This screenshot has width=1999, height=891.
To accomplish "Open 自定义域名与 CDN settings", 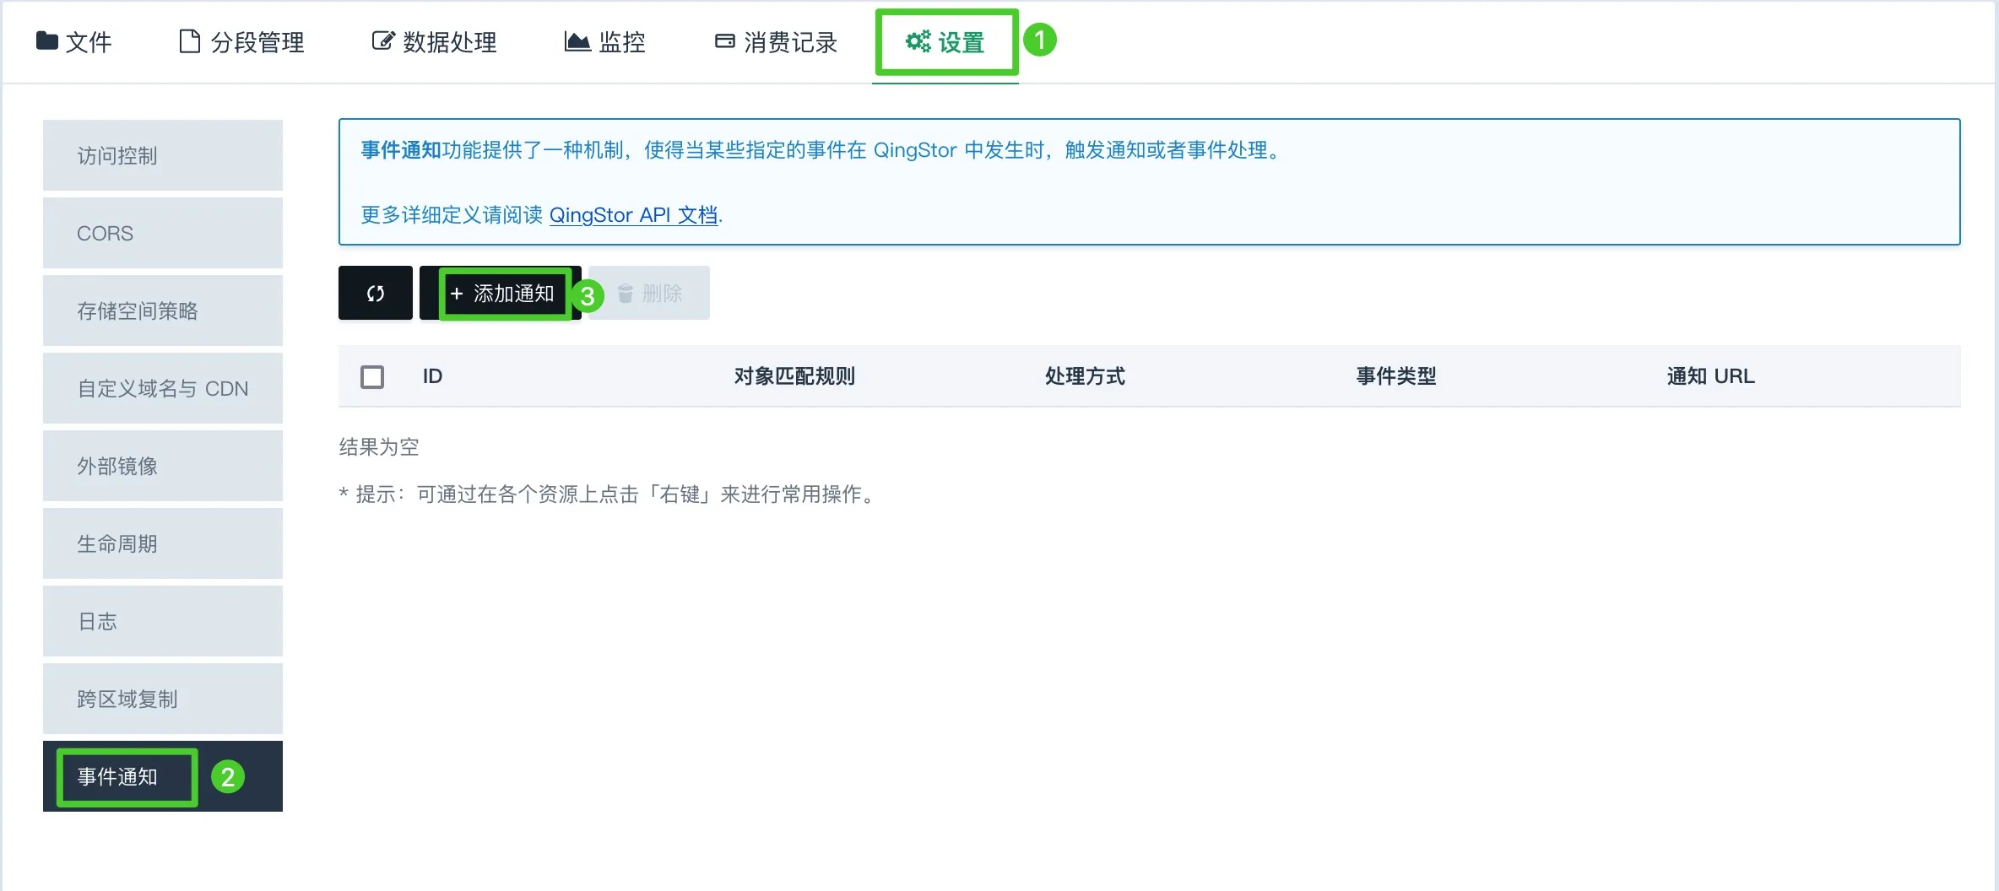I will (x=163, y=388).
